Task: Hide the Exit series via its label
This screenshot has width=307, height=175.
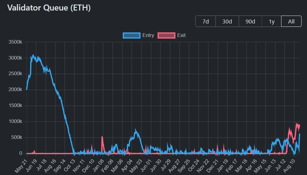Action: point(181,35)
